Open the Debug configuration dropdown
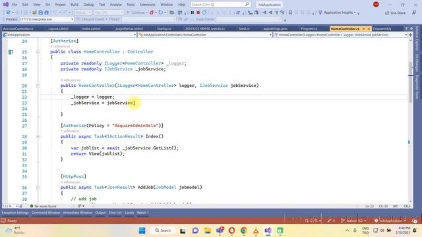 pos(82,13)
